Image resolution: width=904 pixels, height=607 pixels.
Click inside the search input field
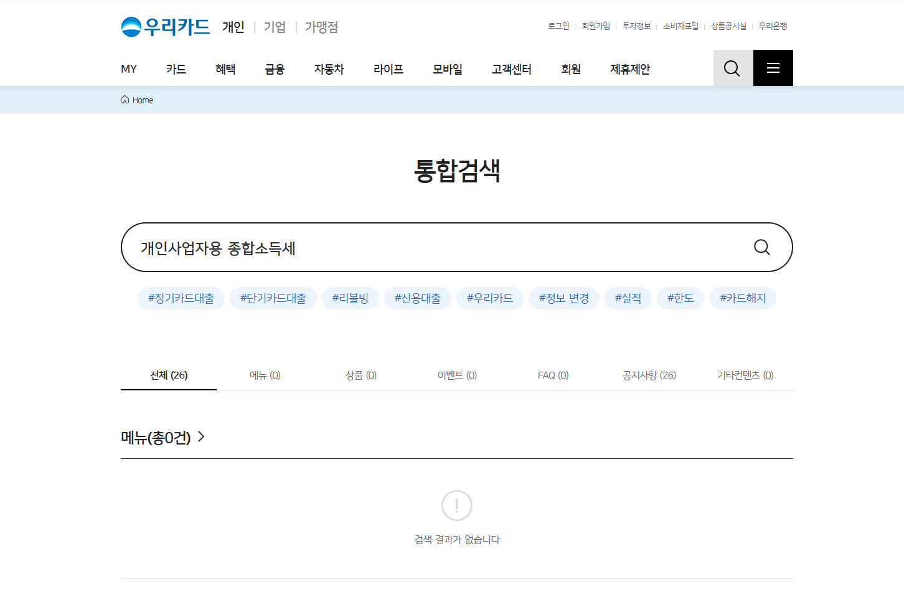[374, 247]
